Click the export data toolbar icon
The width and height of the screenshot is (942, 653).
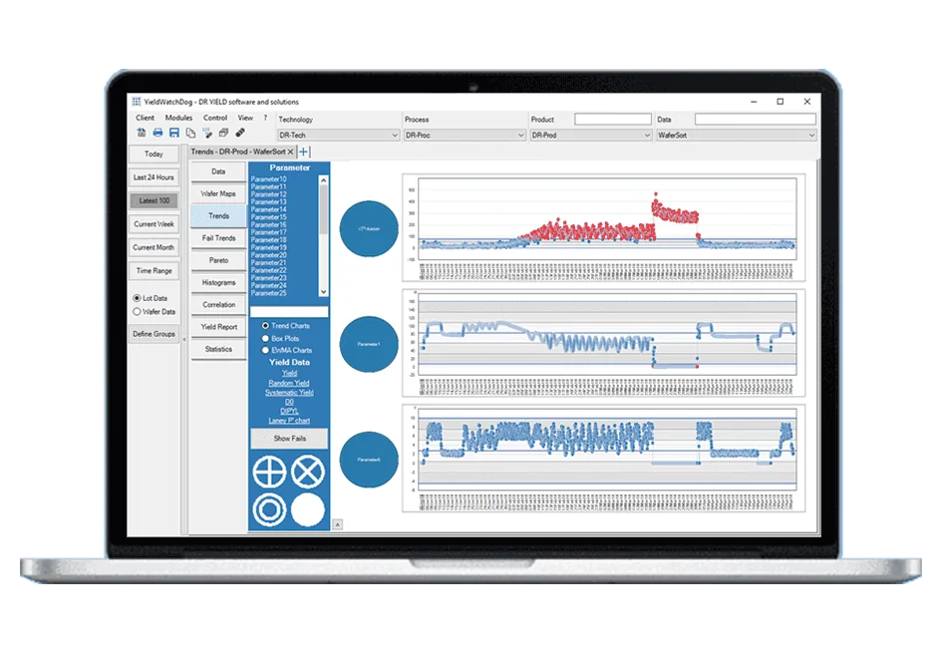142,133
